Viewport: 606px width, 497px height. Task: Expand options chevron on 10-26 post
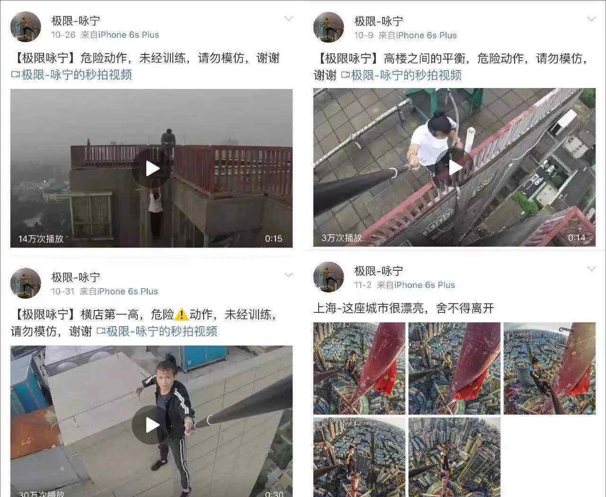pos(288,19)
